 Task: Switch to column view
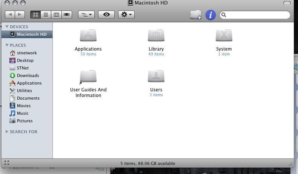[x=56, y=15]
